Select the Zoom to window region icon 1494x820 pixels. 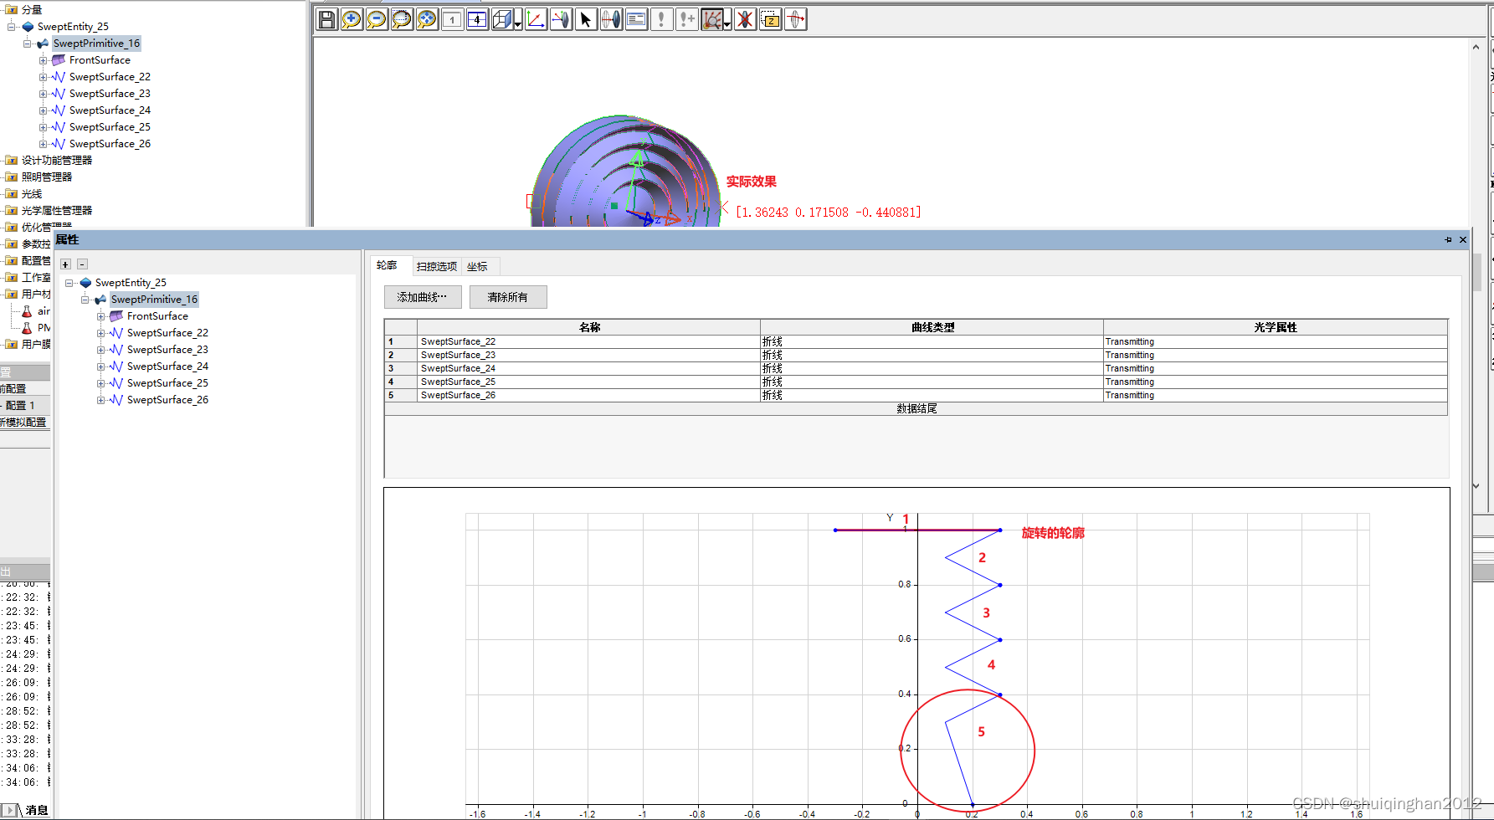click(x=403, y=19)
